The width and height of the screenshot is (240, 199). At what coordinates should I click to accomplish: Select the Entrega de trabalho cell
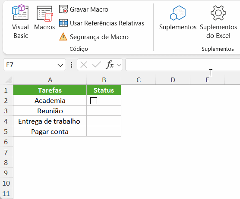pos(50,121)
